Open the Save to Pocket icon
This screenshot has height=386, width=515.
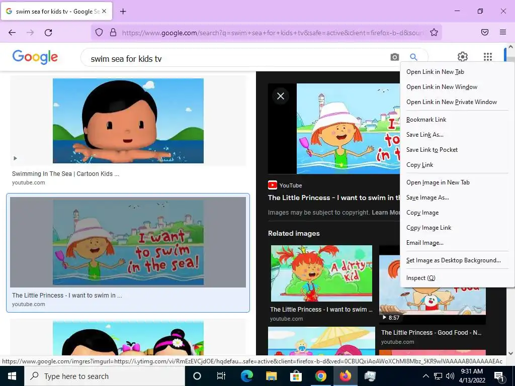pyautogui.click(x=485, y=32)
